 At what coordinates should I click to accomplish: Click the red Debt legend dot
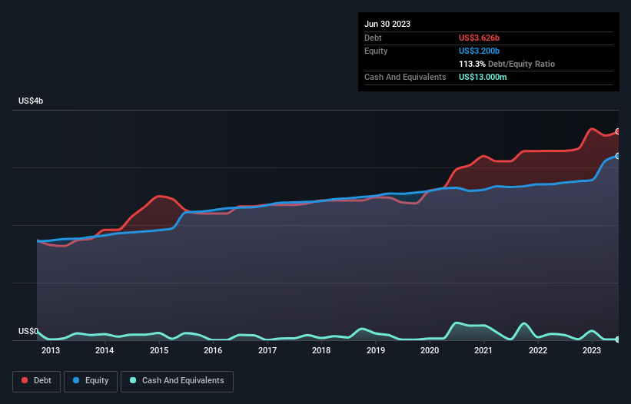[x=25, y=380]
